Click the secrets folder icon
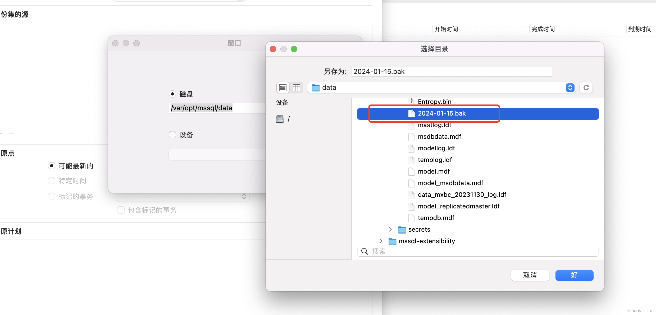The width and height of the screenshot is (656, 315). pos(402,230)
